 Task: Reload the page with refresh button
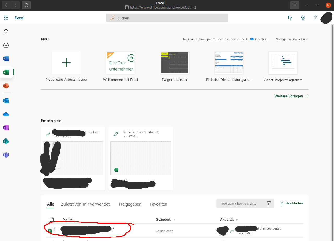click(26, 5)
